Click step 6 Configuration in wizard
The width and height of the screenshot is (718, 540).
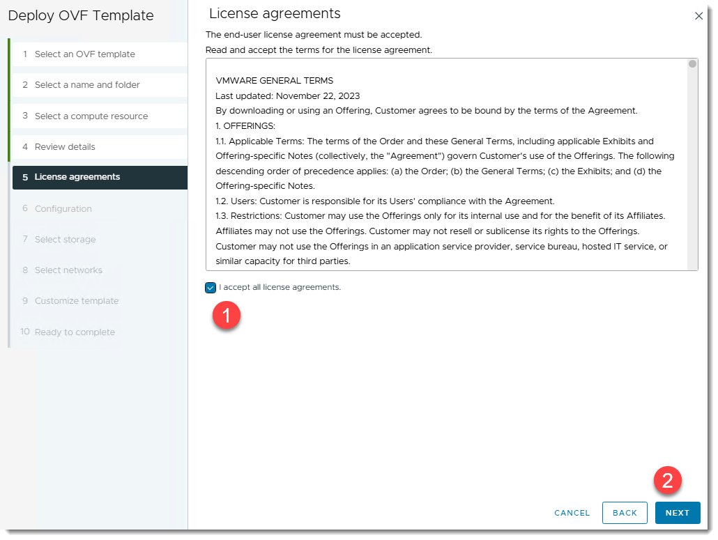pos(63,209)
